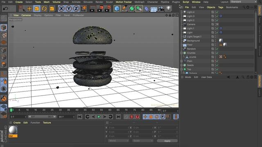Go to start of animation
Image resolution: width=262 pixels, height=147 pixels.
tap(80, 117)
